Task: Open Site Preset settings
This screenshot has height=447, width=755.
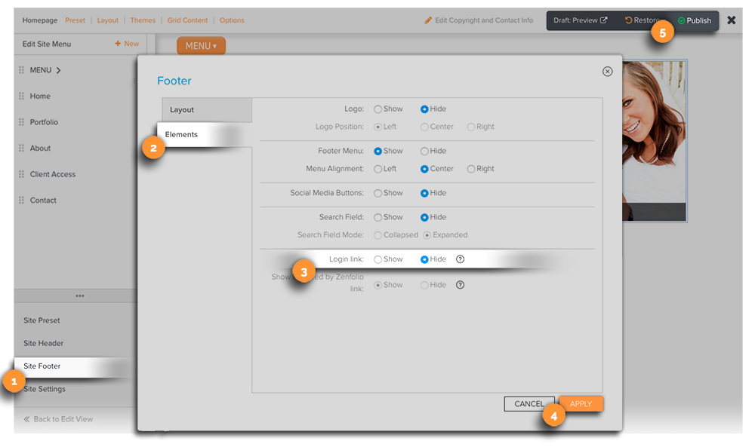Action: point(42,320)
